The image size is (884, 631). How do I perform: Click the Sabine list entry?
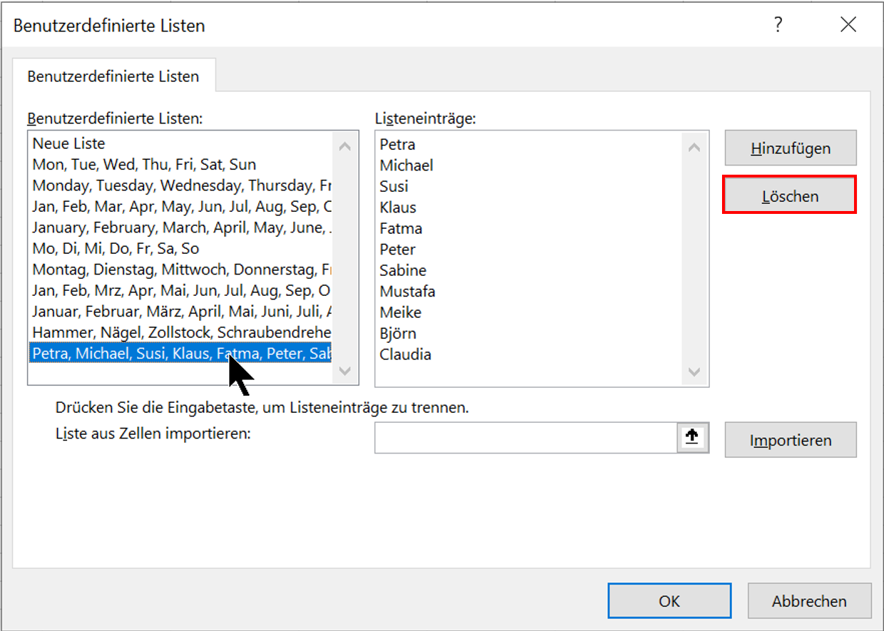[x=403, y=270]
